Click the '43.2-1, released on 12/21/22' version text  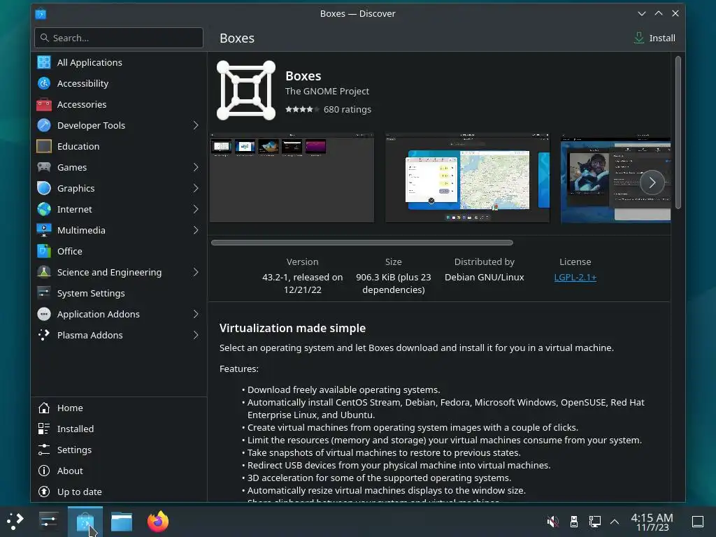point(302,284)
